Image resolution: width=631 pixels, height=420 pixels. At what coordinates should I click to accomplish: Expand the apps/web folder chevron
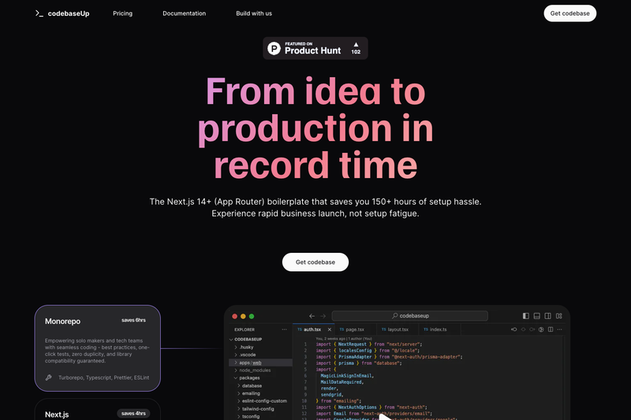pyautogui.click(x=236, y=362)
